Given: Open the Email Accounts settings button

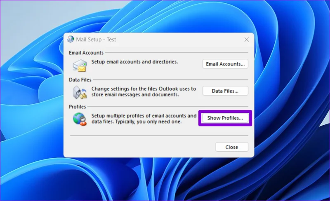Looking at the screenshot, I should pyautogui.click(x=225, y=64).
